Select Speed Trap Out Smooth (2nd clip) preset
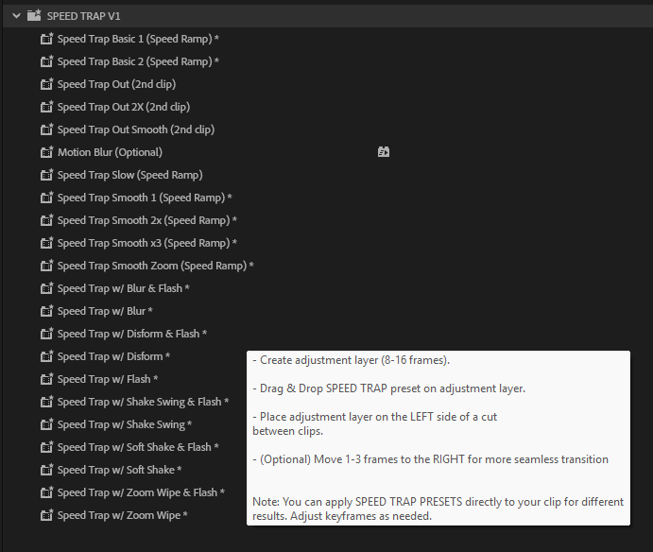 click(x=135, y=129)
